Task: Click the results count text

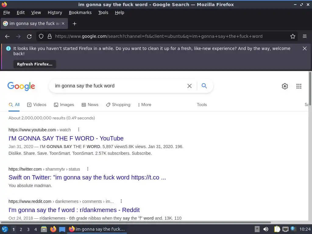Action: 52,118
